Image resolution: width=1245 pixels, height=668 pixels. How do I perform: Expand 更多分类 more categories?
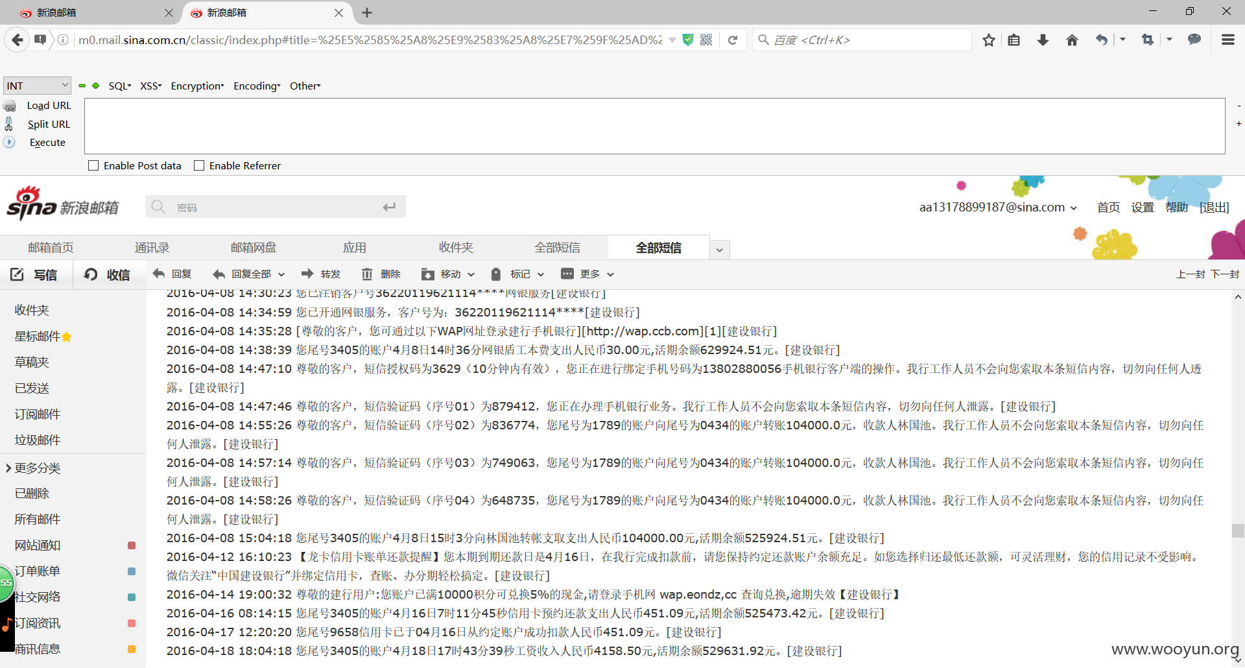(33, 468)
